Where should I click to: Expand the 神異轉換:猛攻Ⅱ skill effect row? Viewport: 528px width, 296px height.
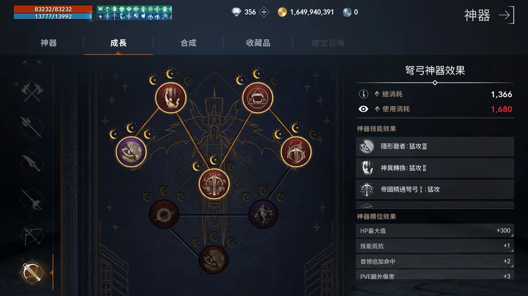(435, 168)
